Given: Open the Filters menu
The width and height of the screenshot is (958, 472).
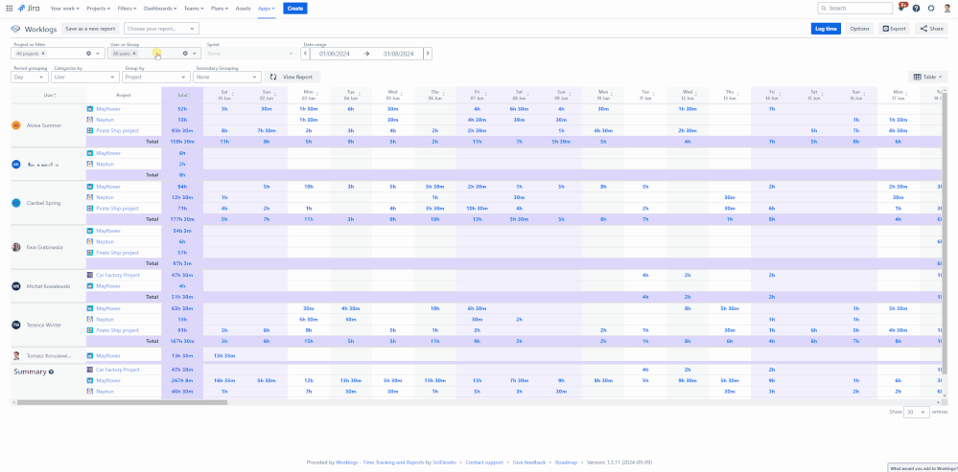Looking at the screenshot, I should tap(128, 9).
